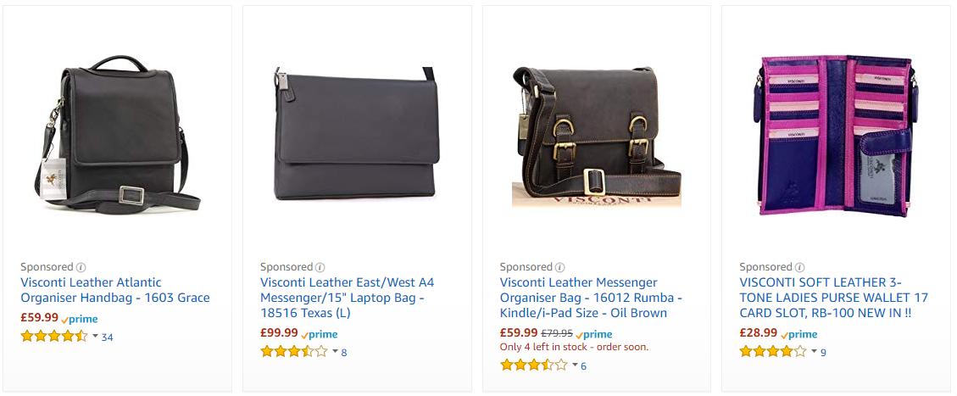Open the 34 customer reviews count link
The height and width of the screenshot is (396, 957).
click(108, 337)
